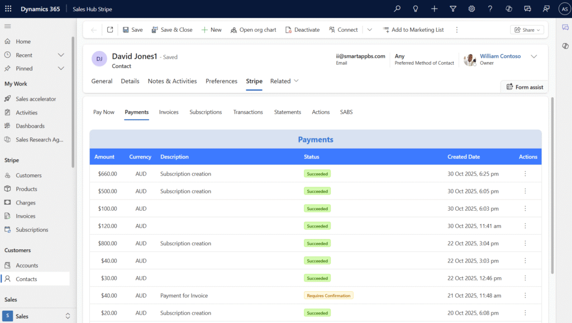Open the lightbulb assistant icon
Screen dimensions: 572x323
(x=416, y=9)
